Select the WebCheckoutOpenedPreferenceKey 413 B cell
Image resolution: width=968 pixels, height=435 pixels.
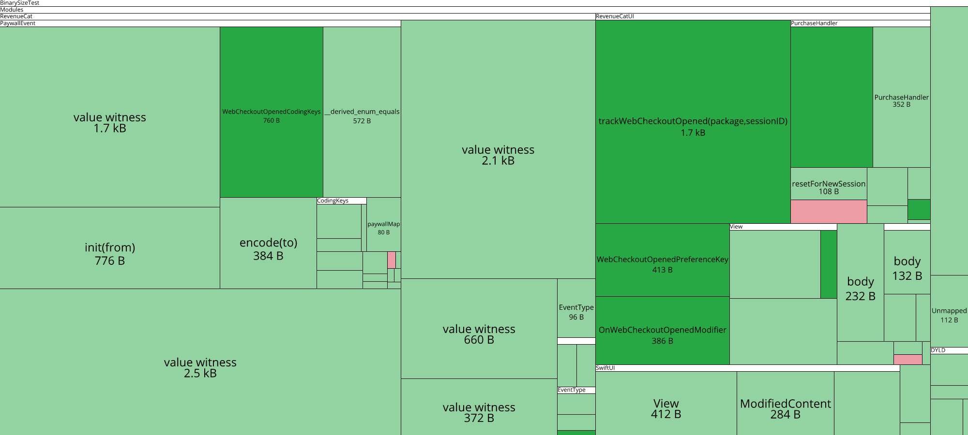click(x=663, y=260)
